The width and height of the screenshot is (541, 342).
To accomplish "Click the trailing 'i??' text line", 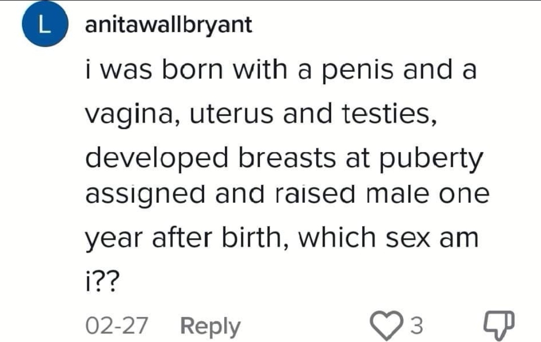I will (x=102, y=282).
